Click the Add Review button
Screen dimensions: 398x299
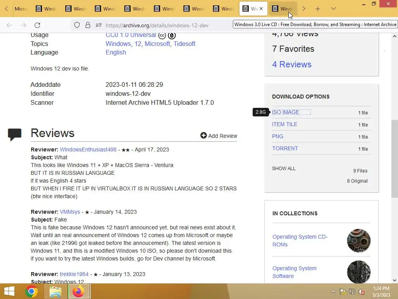point(219,136)
